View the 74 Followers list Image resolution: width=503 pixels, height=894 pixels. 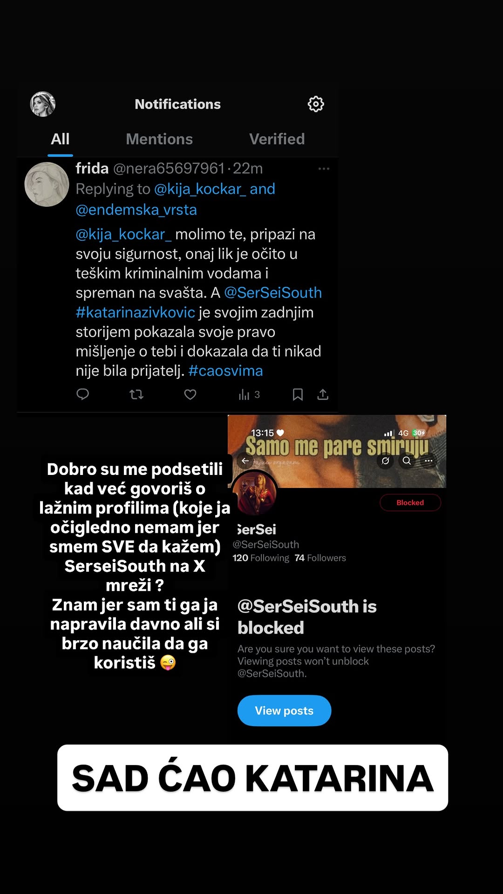click(x=320, y=558)
